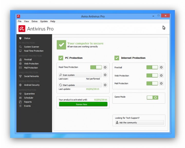Click the Events list icon in the sidebar

[x=20, y=106]
